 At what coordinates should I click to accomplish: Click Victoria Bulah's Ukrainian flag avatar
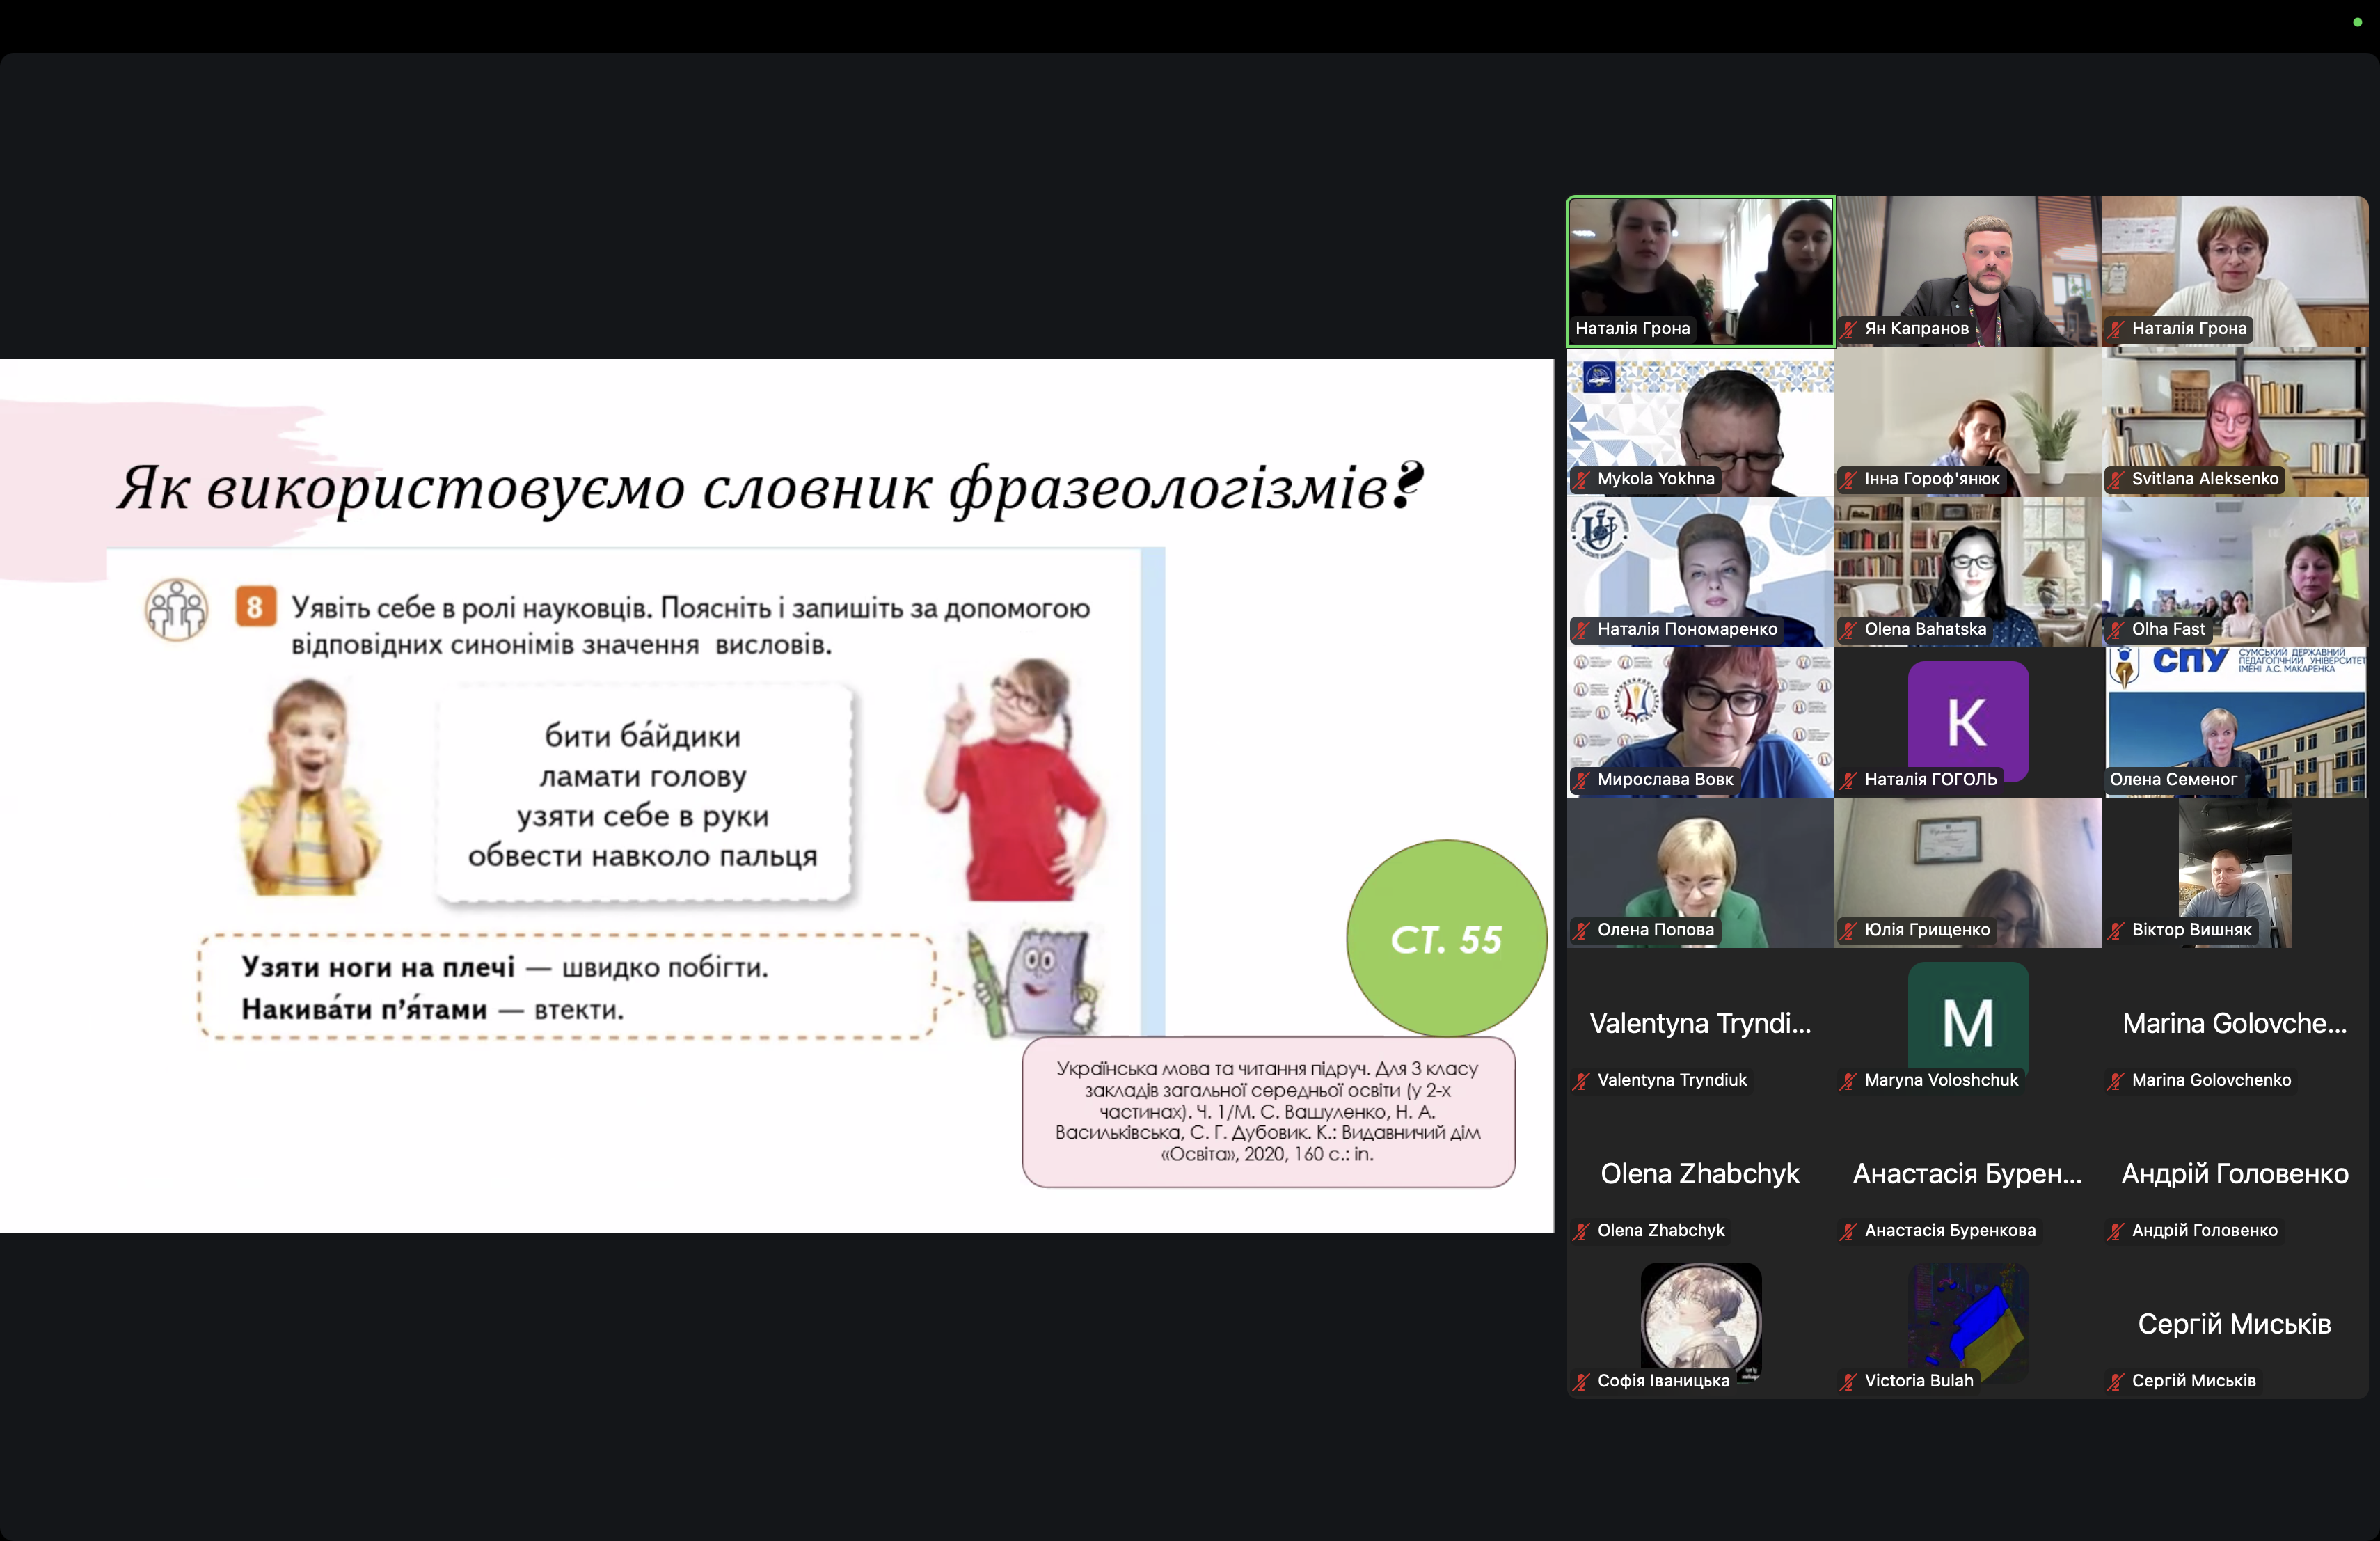click(1967, 1320)
